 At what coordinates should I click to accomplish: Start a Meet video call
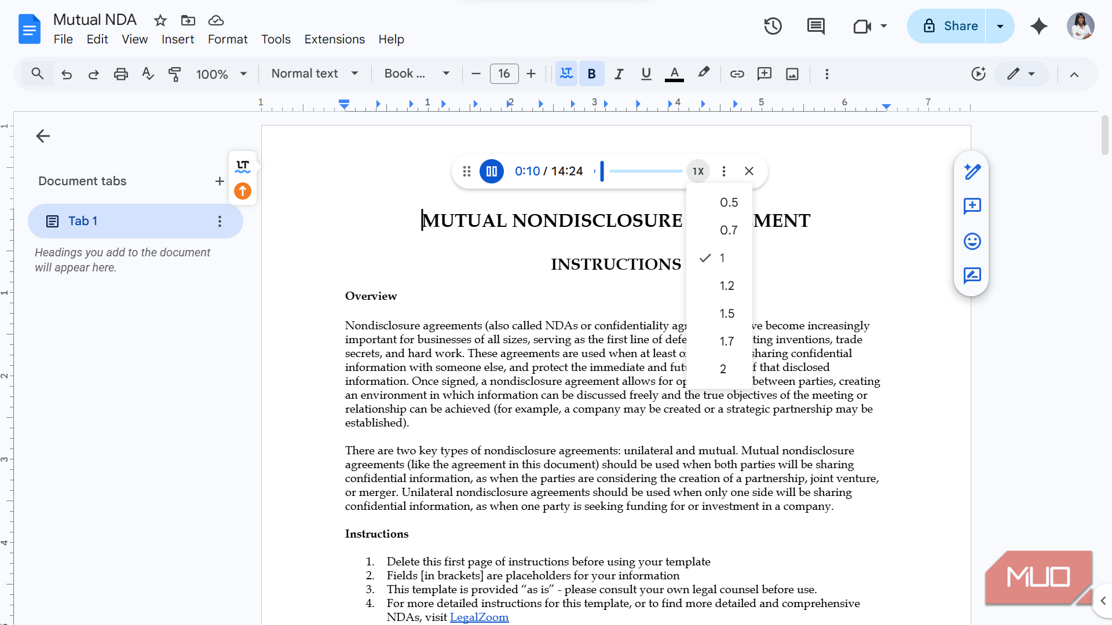[862, 26]
